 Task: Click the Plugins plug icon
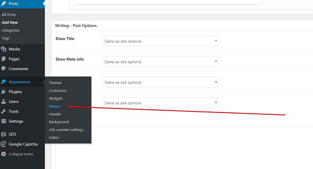4,92
